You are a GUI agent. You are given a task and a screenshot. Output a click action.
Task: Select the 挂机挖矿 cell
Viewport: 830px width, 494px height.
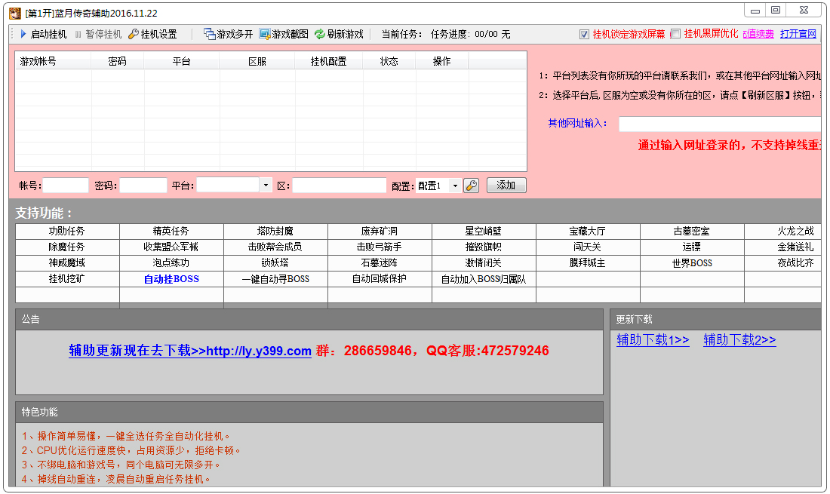coord(67,279)
